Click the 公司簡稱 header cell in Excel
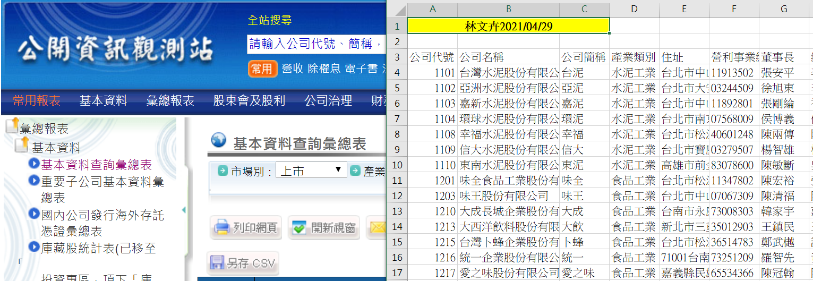This screenshot has height=281, width=813. 584,57
